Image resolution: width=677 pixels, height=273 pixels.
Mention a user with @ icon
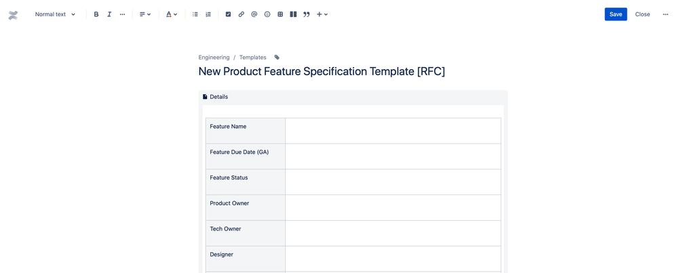(x=254, y=14)
